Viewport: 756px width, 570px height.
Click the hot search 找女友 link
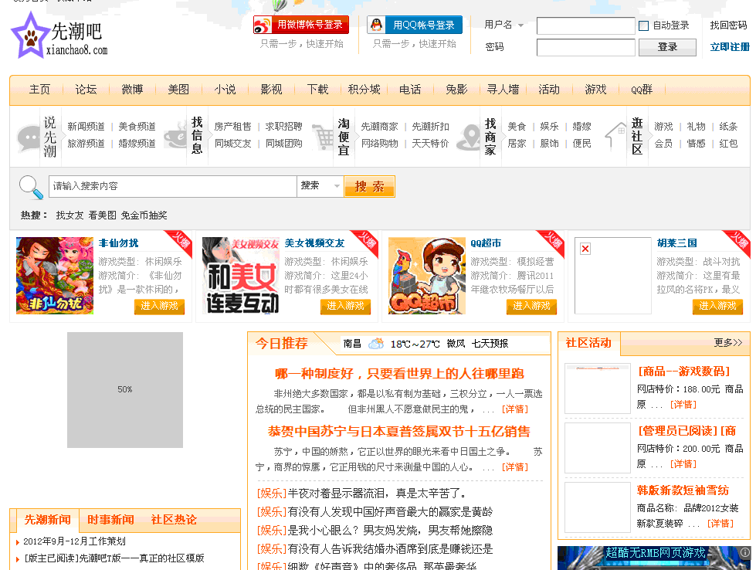pyautogui.click(x=70, y=215)
